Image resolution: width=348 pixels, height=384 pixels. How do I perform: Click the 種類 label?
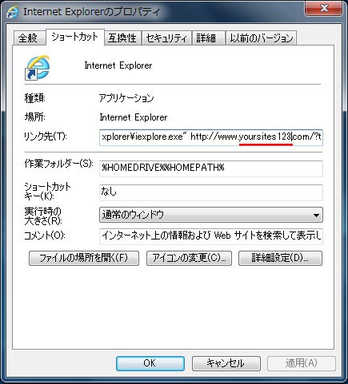pyautogui.click(x=34, y=98)
